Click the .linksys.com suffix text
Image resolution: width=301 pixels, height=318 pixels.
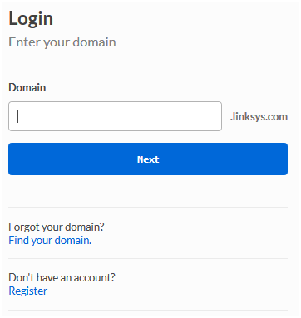coord(259,116)
